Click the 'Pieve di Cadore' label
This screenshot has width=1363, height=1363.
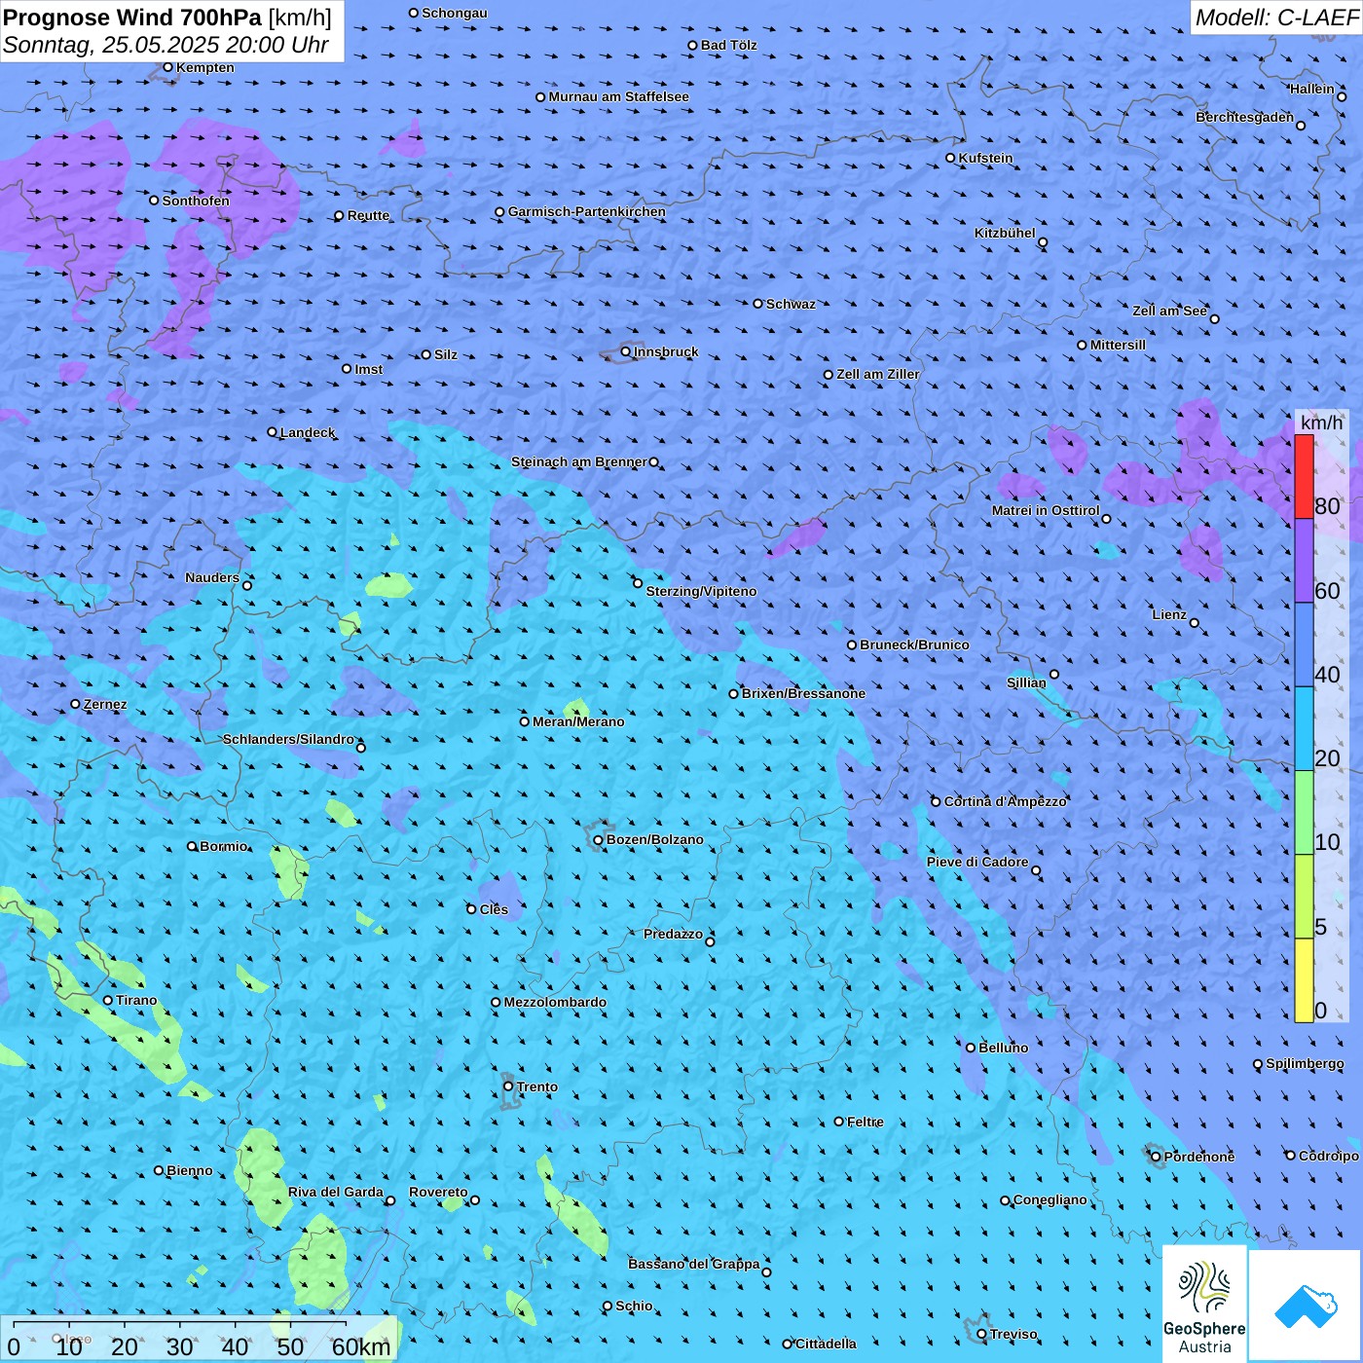pos(977,862)
